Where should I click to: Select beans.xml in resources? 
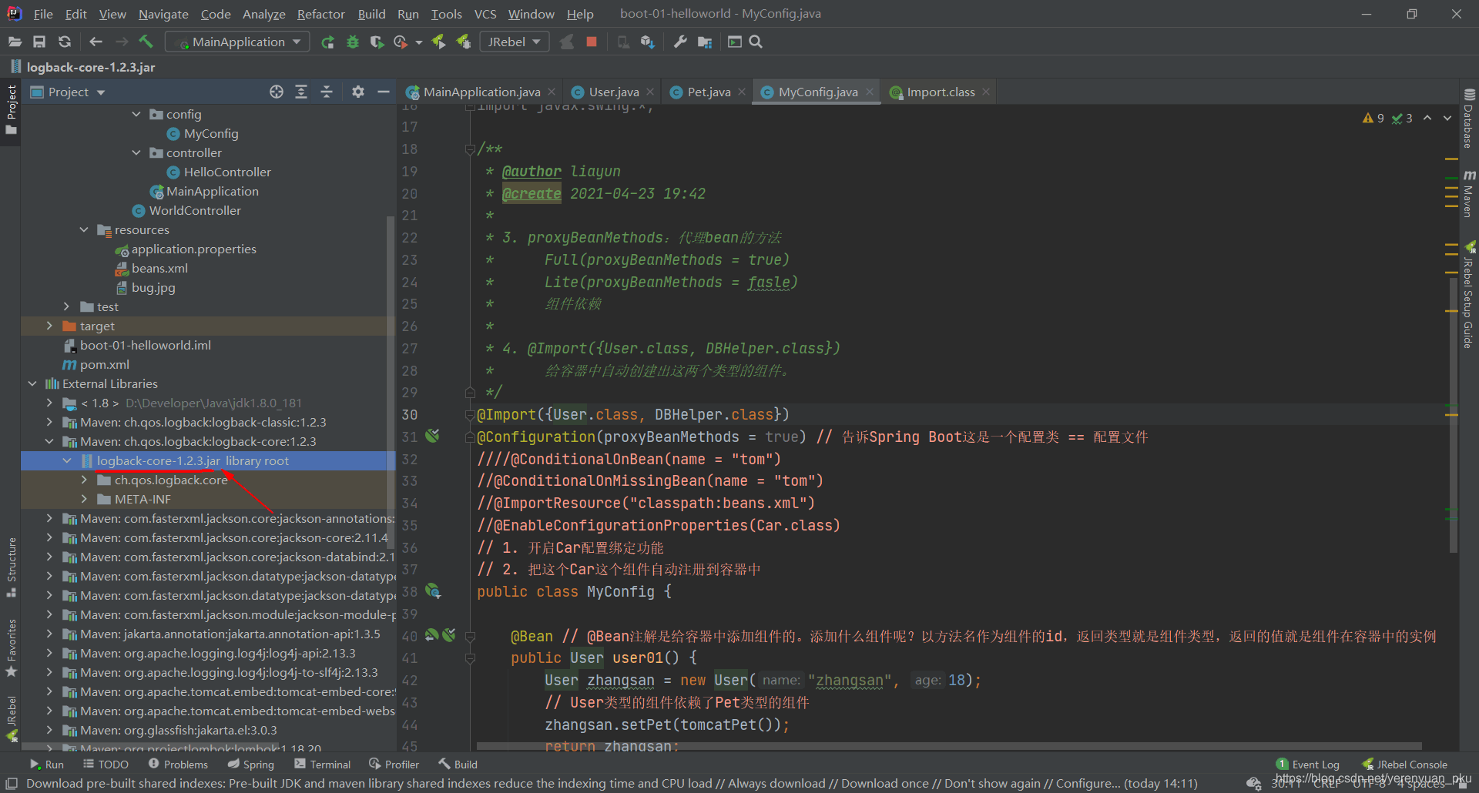[x=159, y=268]
